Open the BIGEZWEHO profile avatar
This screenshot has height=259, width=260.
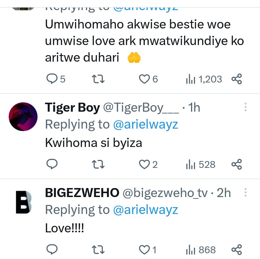pyautogui.click(x=23, y=202)
